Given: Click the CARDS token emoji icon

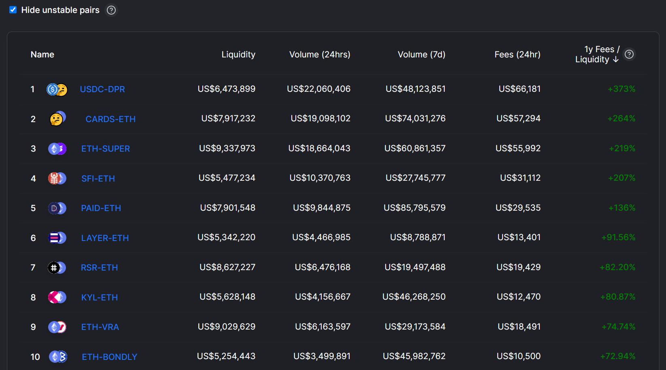Looking at the screenshot, I should pyautogui.click(x=57, y=118).
